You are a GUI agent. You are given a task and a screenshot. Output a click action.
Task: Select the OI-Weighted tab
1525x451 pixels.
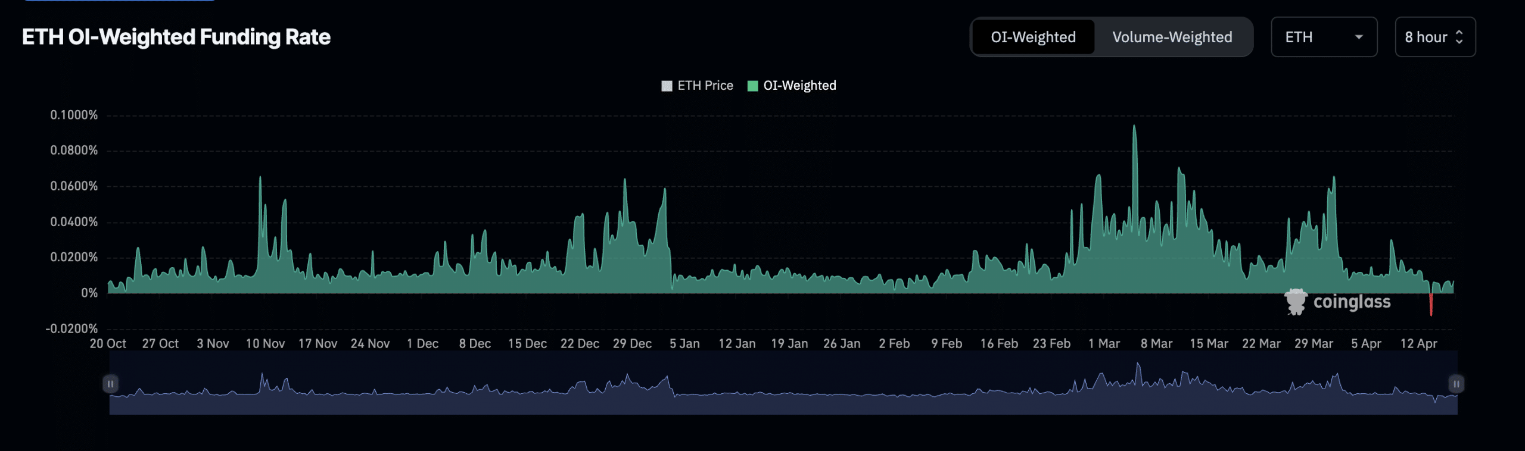coord(1033,37)
